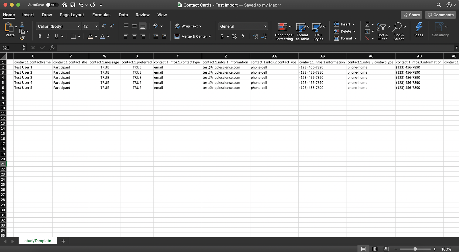The height and width of the screenshot is (252, 459).
Task: Open the Formulas ribbon tab
Action: pyautogui.click(x=101, y=15)
